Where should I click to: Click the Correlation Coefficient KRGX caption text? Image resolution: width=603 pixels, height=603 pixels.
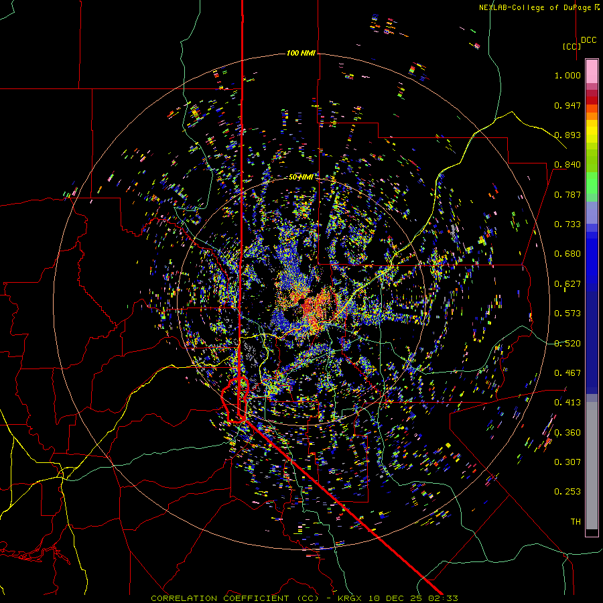304,598
